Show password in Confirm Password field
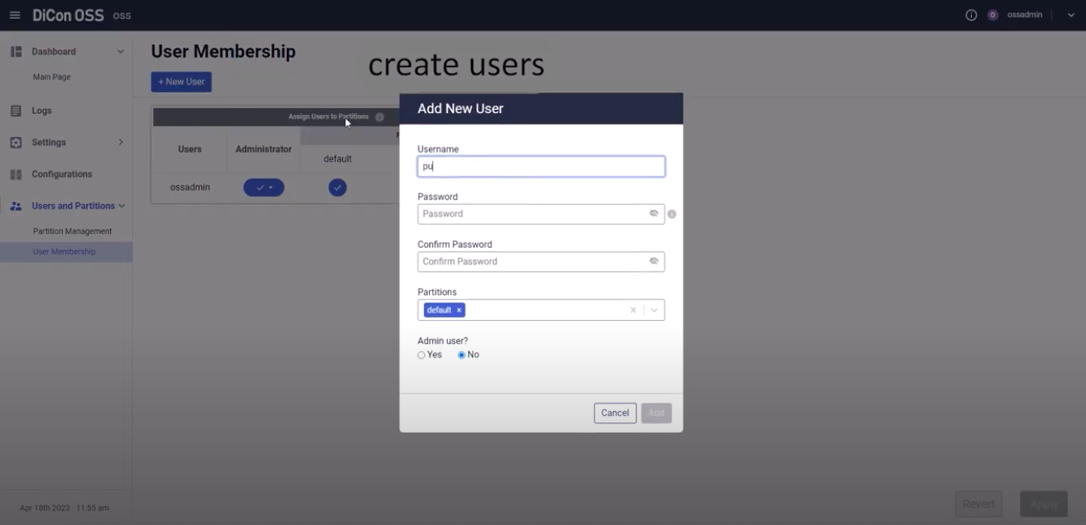 654,261
